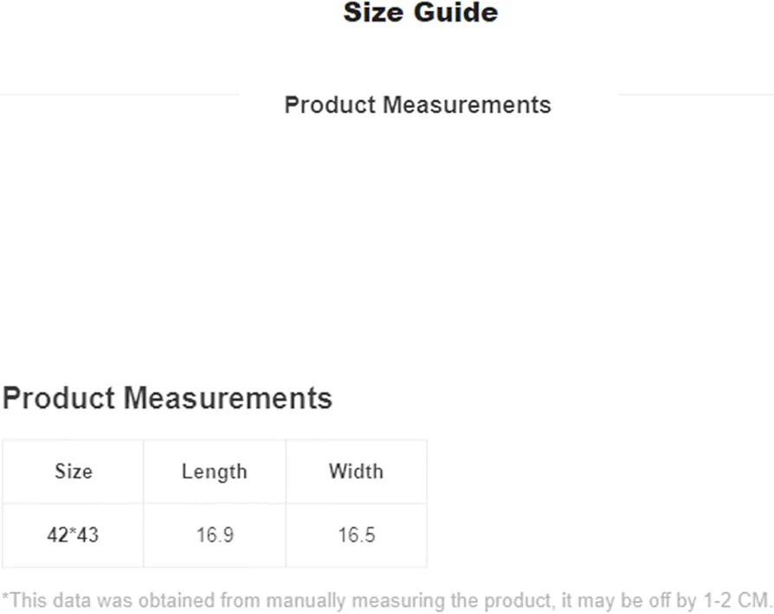Click the 42*43 size cell
The width and height of the screenshot is (774, 614).
(73, 535)
